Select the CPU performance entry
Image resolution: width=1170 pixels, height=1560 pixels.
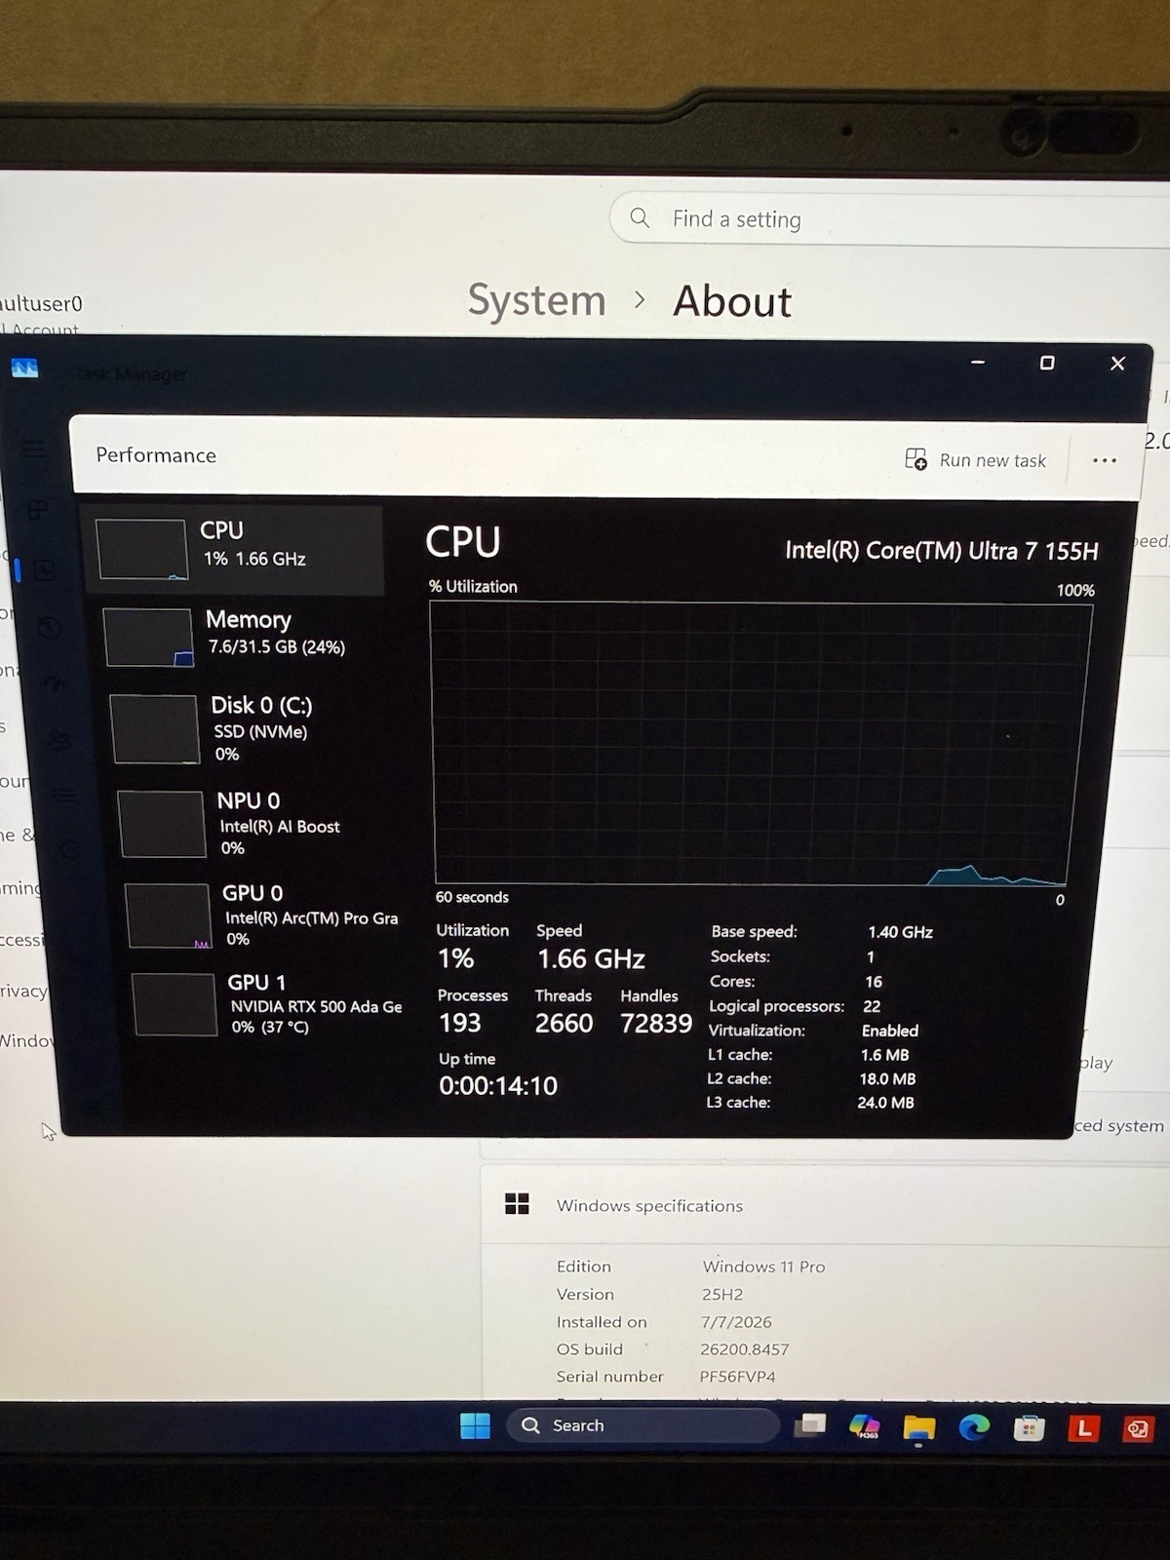point(234,549)
